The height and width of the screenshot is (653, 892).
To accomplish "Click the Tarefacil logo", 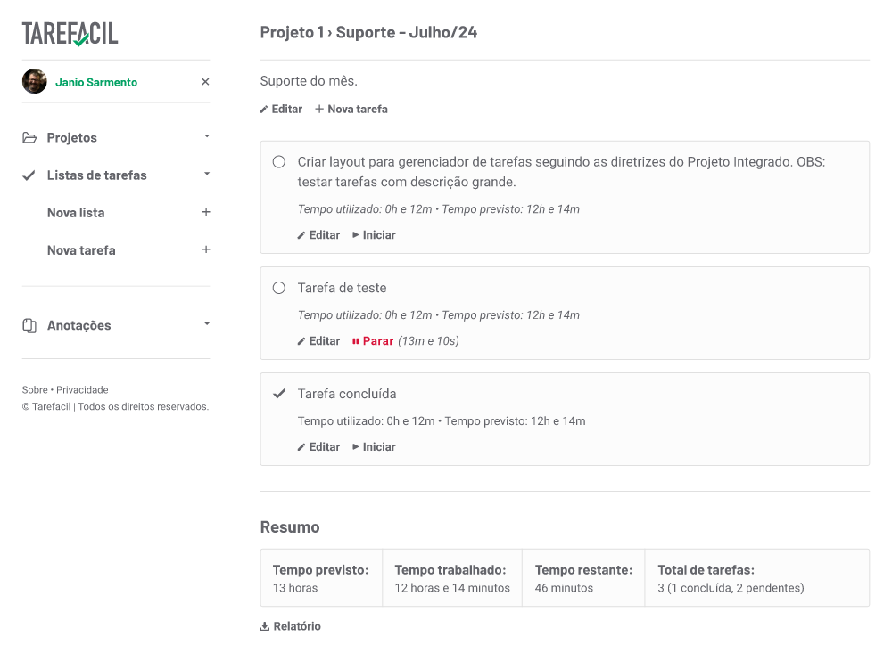I will pyautogui.click(x=70, y=34).
